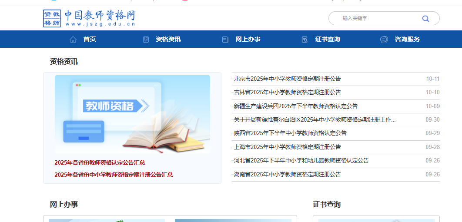Click the 教师资格 banner image

point(132,114)
